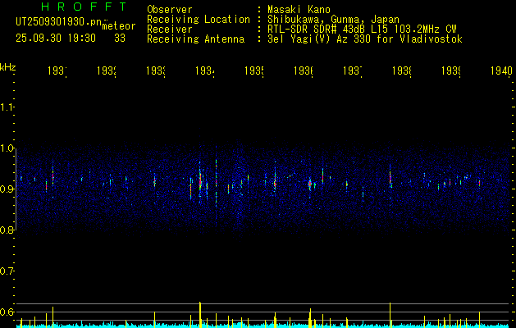Click Shibukawa, Gunma, Japan text
The height and width of the screenshot is (328, 516).
[333, 20]
